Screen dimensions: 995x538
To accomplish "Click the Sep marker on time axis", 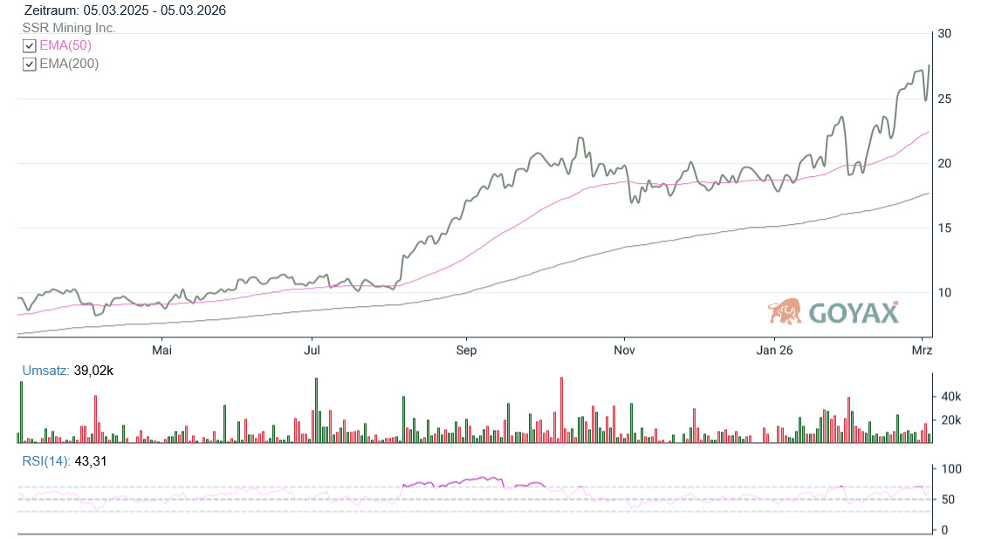I will 467,351.
